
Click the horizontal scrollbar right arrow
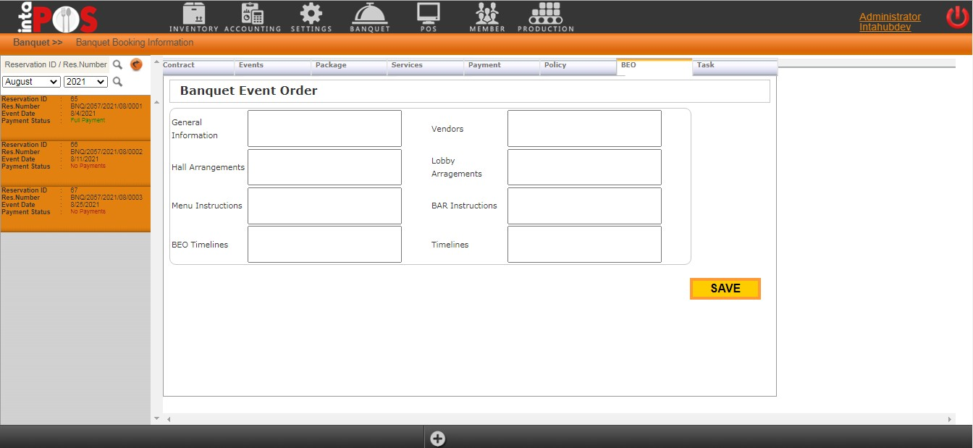(x=950, y=419)
